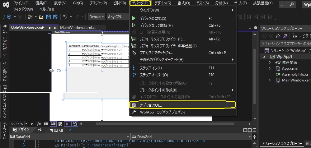
Task: Open Options from the Debug menu
Action: [x=182, y=105]
